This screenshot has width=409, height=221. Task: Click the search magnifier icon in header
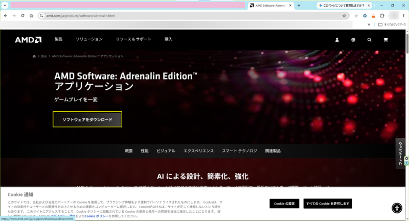(x=369, y=40)
